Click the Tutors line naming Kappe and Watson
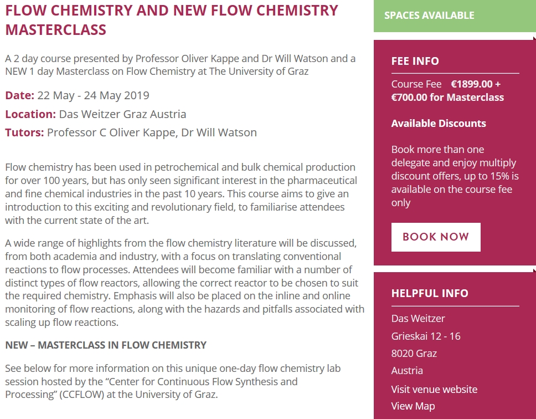Image resolution: width=536 pixels, height=419 pixels. 131,132
